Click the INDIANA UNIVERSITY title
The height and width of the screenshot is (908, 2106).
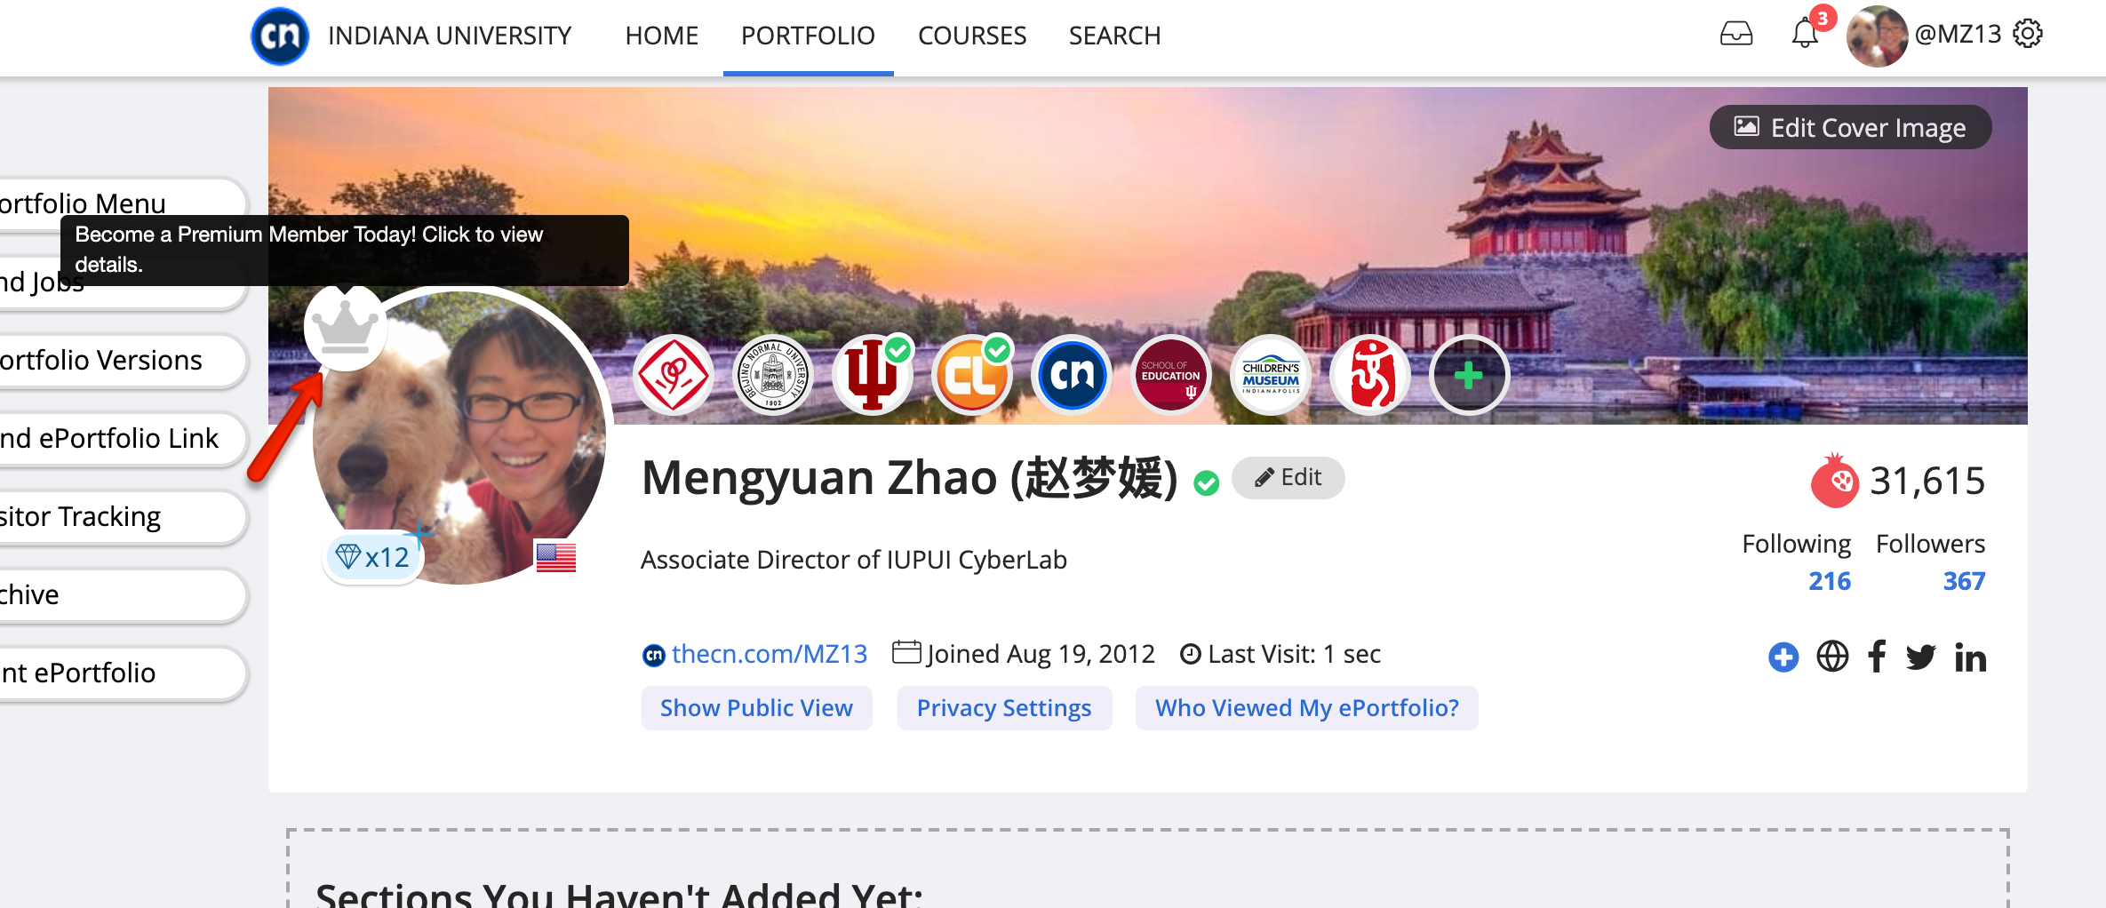click(450, 36)
